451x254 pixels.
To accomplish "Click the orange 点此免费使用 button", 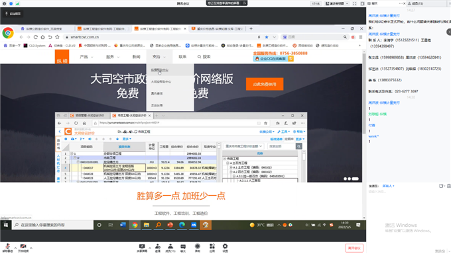I will [x=265, y=84].
